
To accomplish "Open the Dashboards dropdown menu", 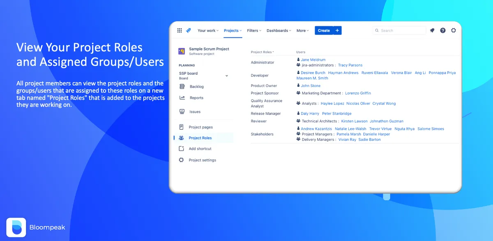I will click(x=279, y=30).
